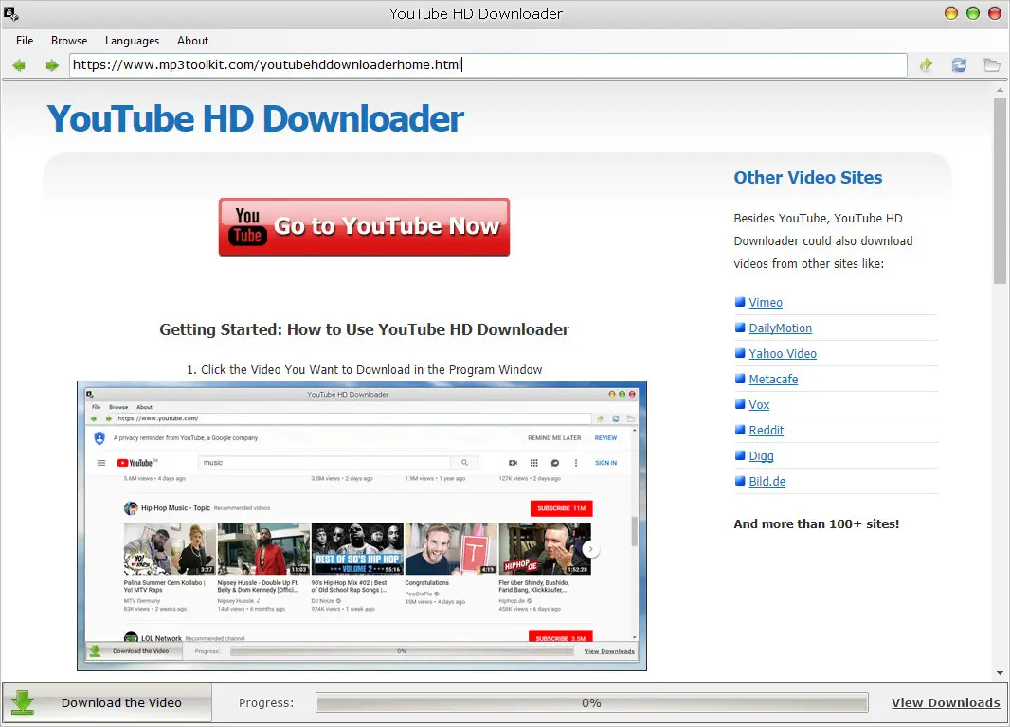Click the go-to-URL arrow icon
Screen dimensions: 1010x727
tap(927, 64)
